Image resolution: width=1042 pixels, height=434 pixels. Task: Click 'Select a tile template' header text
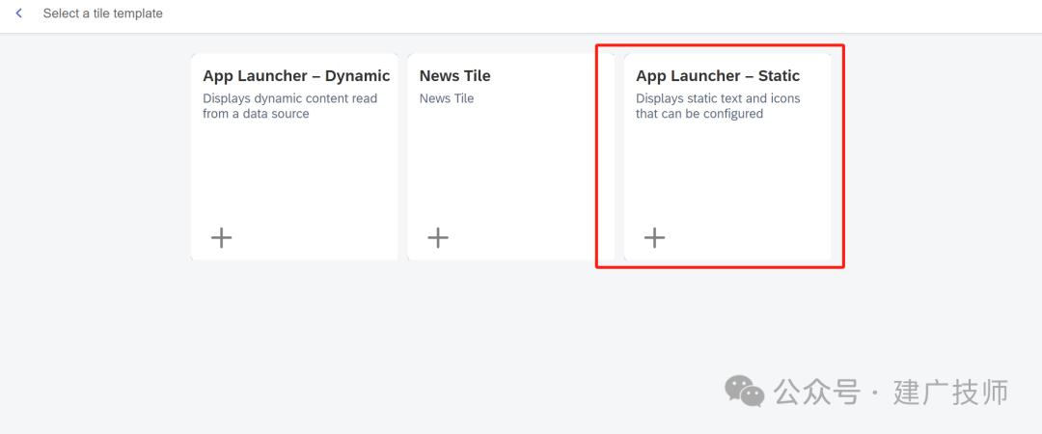103,14
